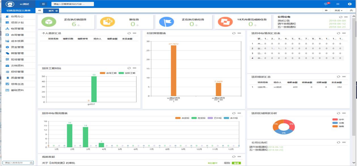Open the 关闭 tab dropdown

(339, 10)
